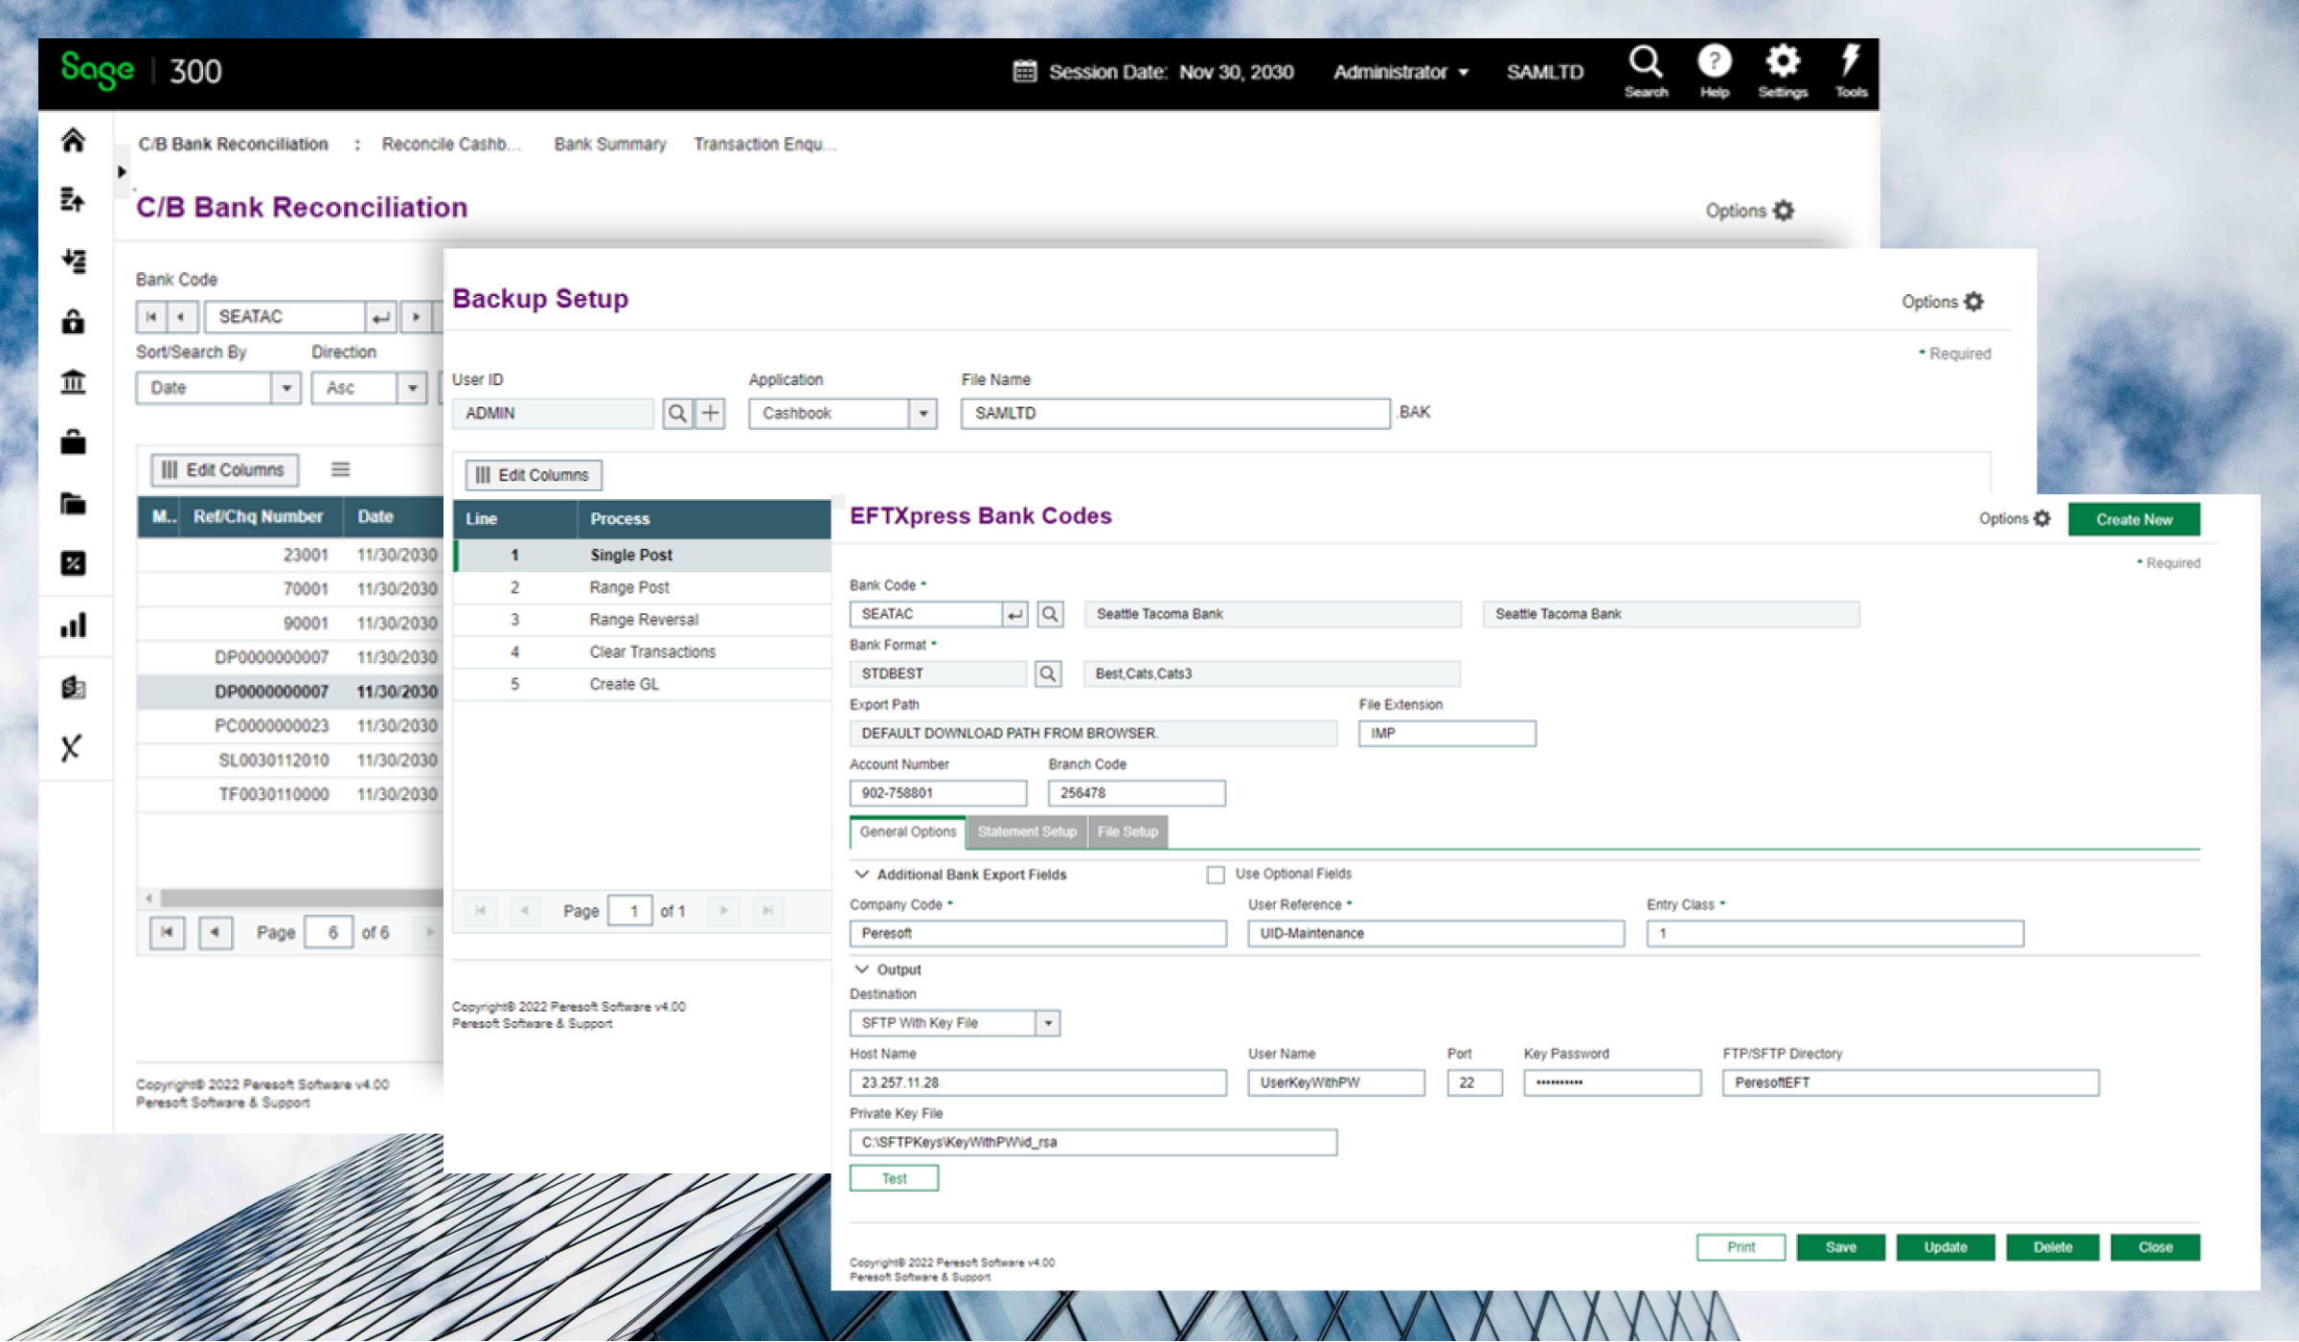Screen dimensions: 2299x1342
Task: Click File Extension IMP field
Action: 1446,733
